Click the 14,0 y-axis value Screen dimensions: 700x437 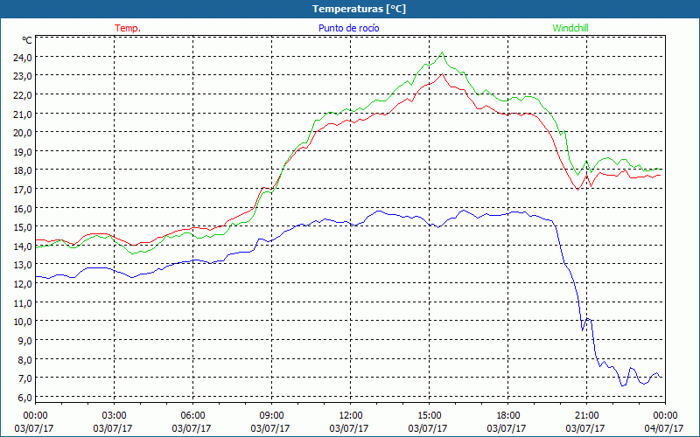pos(24,246)
